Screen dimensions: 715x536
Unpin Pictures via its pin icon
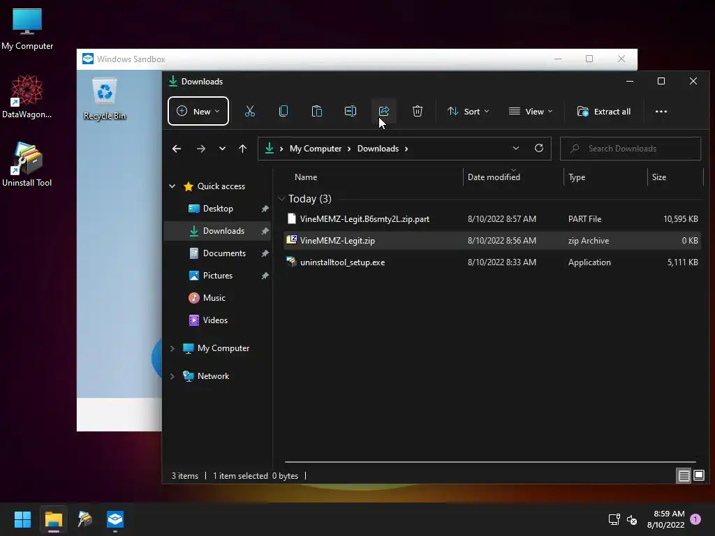(x=265, y=276)
